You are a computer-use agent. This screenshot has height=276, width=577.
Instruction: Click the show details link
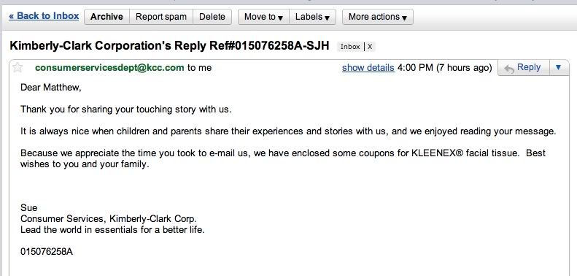tap(368, 68)
